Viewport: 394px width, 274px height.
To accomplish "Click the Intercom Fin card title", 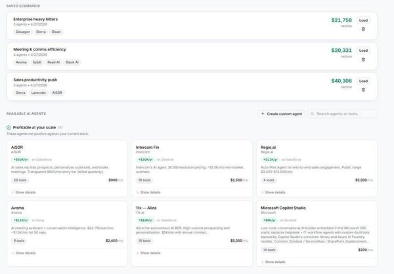I will pyautogui.click(x=148, y=147).
